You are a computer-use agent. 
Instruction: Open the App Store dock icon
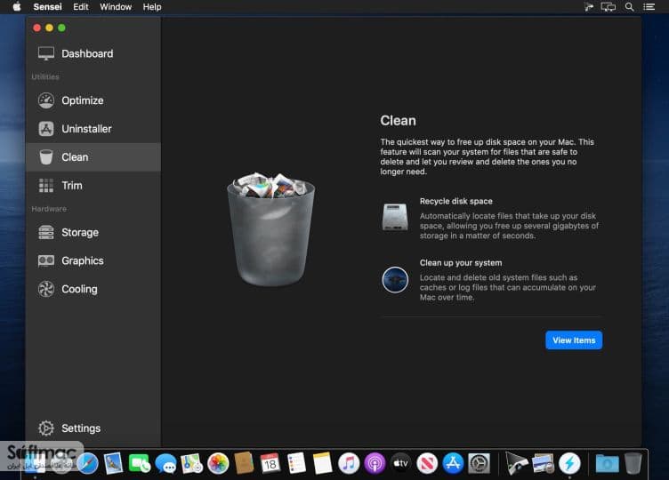tap(453, 463)
